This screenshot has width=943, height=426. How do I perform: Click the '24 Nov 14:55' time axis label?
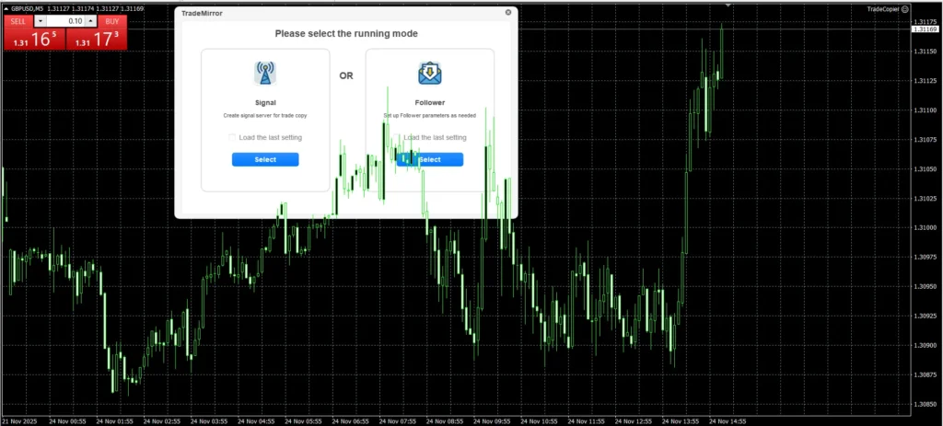click(727, 420)
